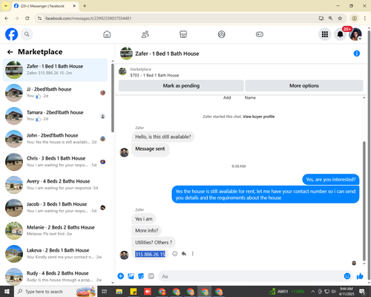Open a new browser tab
Screen dimensions: 371x297
pyautogui.click(x=85, y=6)
